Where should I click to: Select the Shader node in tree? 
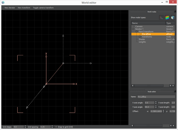pyautogui.click(x=142, y=39)
